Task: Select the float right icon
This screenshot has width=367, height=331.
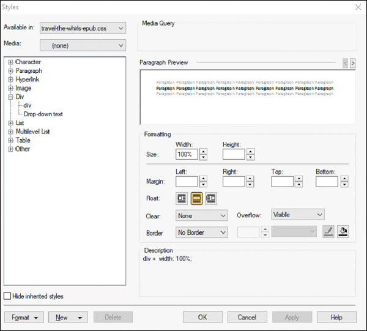Action: pyautogui.click(x=211, y=198)
